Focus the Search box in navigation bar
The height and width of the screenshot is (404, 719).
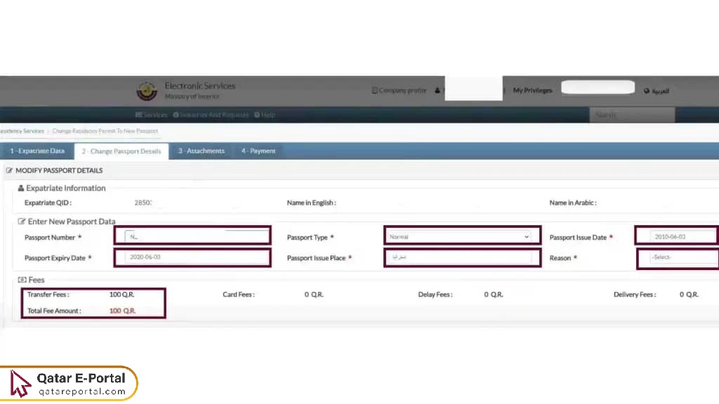[x=632, y=114]
